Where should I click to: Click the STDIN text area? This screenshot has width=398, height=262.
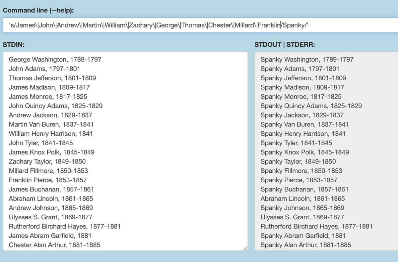pos(125,151)
